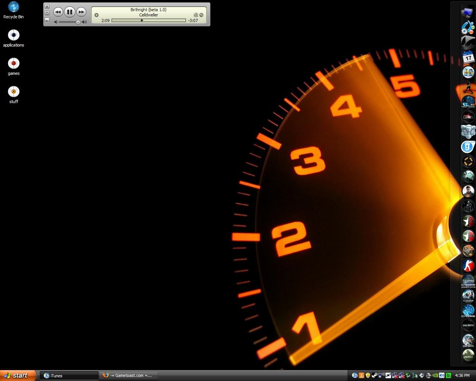This screenshot has height=381, width=476.
Task: Select the games desktop folder
Action: click(13, 67)
